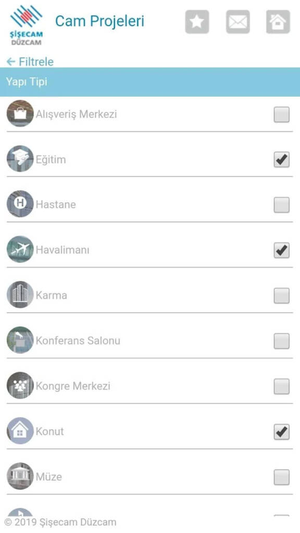
Task: Go to home via house icon
Action: pos(278,22)
